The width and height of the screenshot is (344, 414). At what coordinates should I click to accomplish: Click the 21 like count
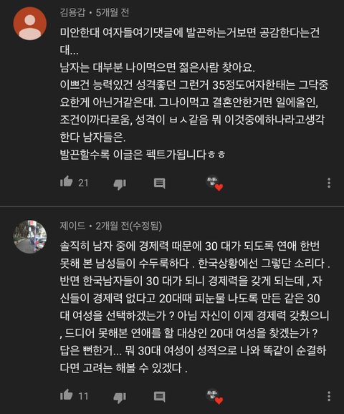83,183
